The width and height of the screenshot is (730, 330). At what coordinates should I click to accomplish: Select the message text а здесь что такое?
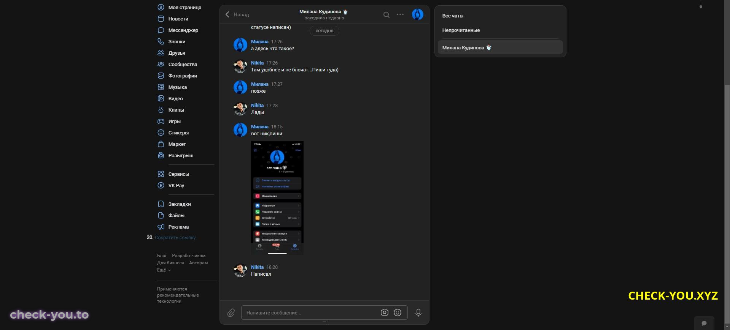pyautogui.click(x=272, y=49)
